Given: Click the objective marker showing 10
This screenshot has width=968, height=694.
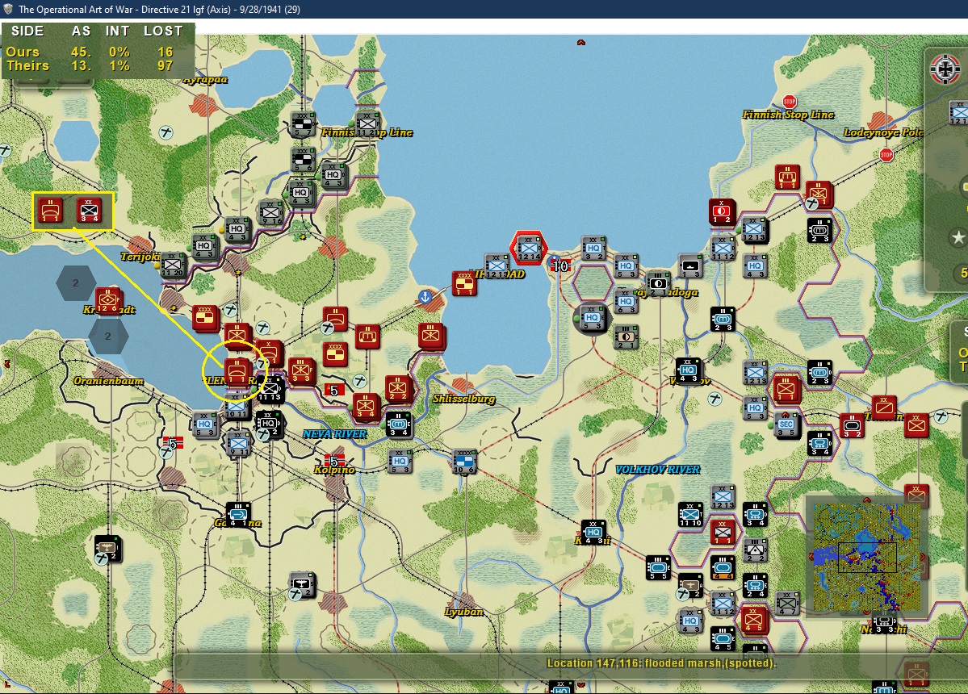Looking at the screenshot, I should click(560, 265).
